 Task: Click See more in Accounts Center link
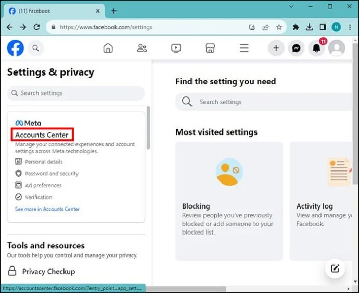[x=47, y=209]
